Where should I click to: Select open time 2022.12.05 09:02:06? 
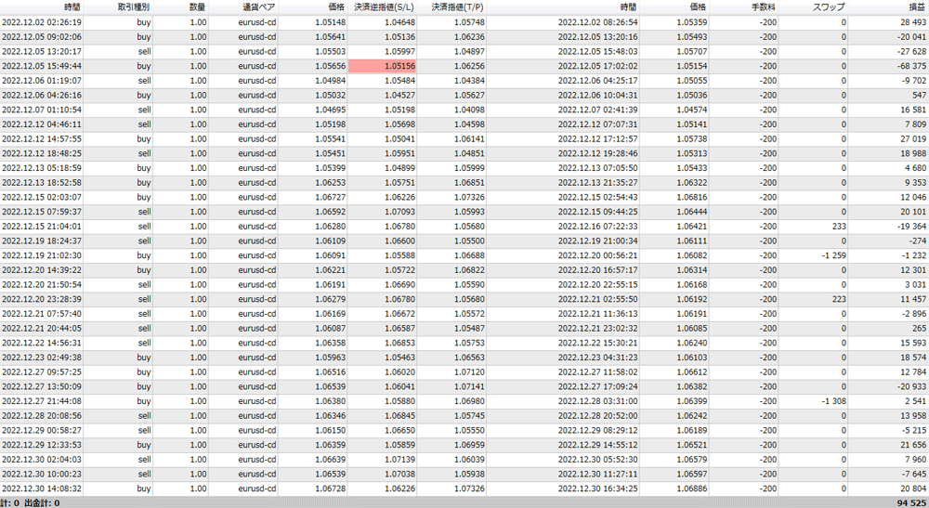point(42,37)
